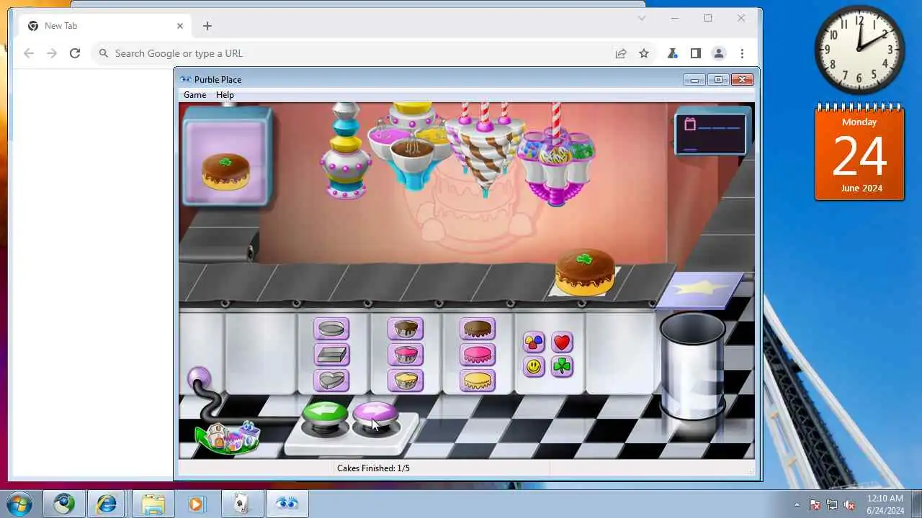Click the star shipping box

coord(699,290)
